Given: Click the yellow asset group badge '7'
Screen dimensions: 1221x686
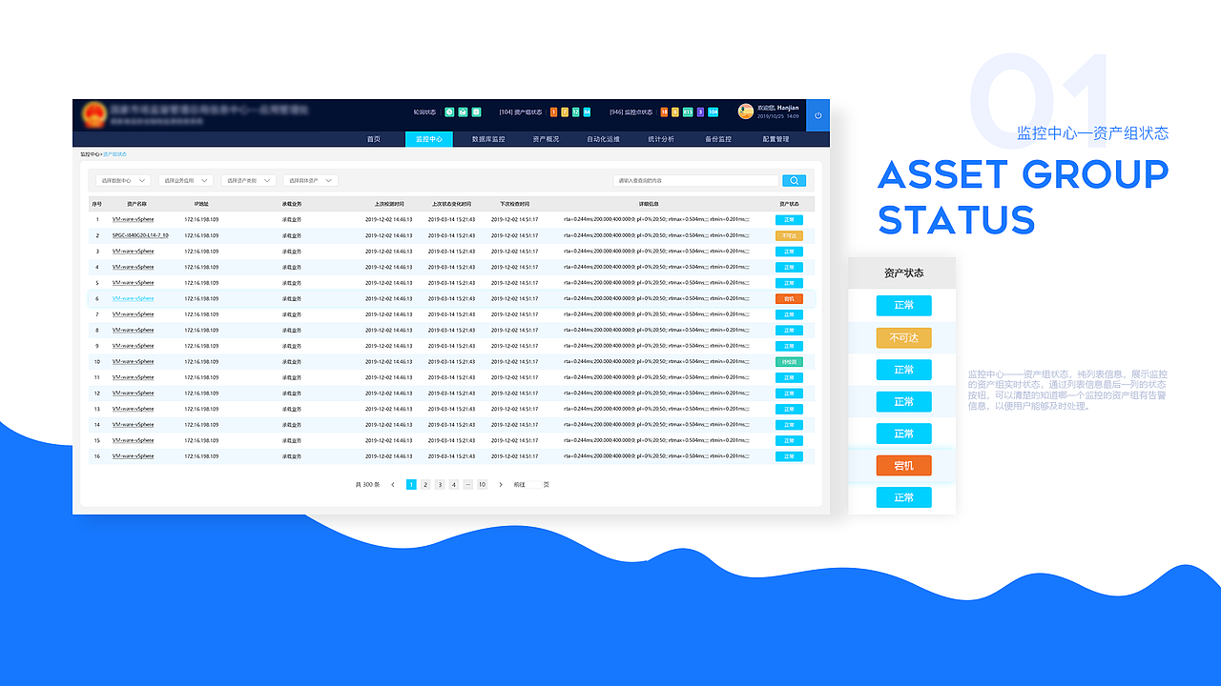Looking at the screenshot, I should pyautogui.click(x=565, y=112).
